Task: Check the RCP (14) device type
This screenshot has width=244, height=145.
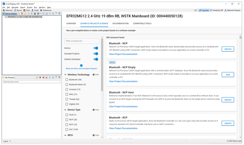Action: point(67,125)
